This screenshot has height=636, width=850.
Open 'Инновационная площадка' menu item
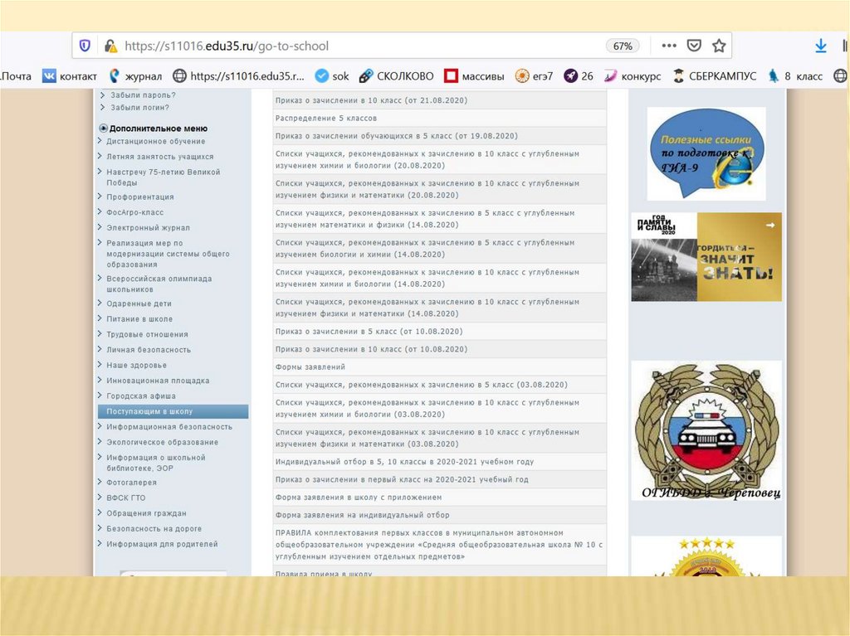[158, 381]
